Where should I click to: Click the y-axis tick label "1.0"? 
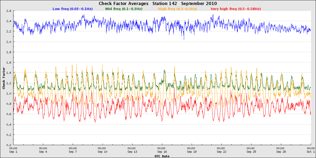coord(9,93)
